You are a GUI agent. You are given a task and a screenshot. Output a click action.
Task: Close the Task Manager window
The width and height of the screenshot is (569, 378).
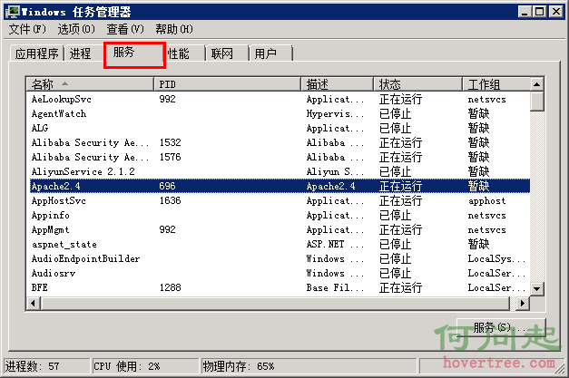556,12
